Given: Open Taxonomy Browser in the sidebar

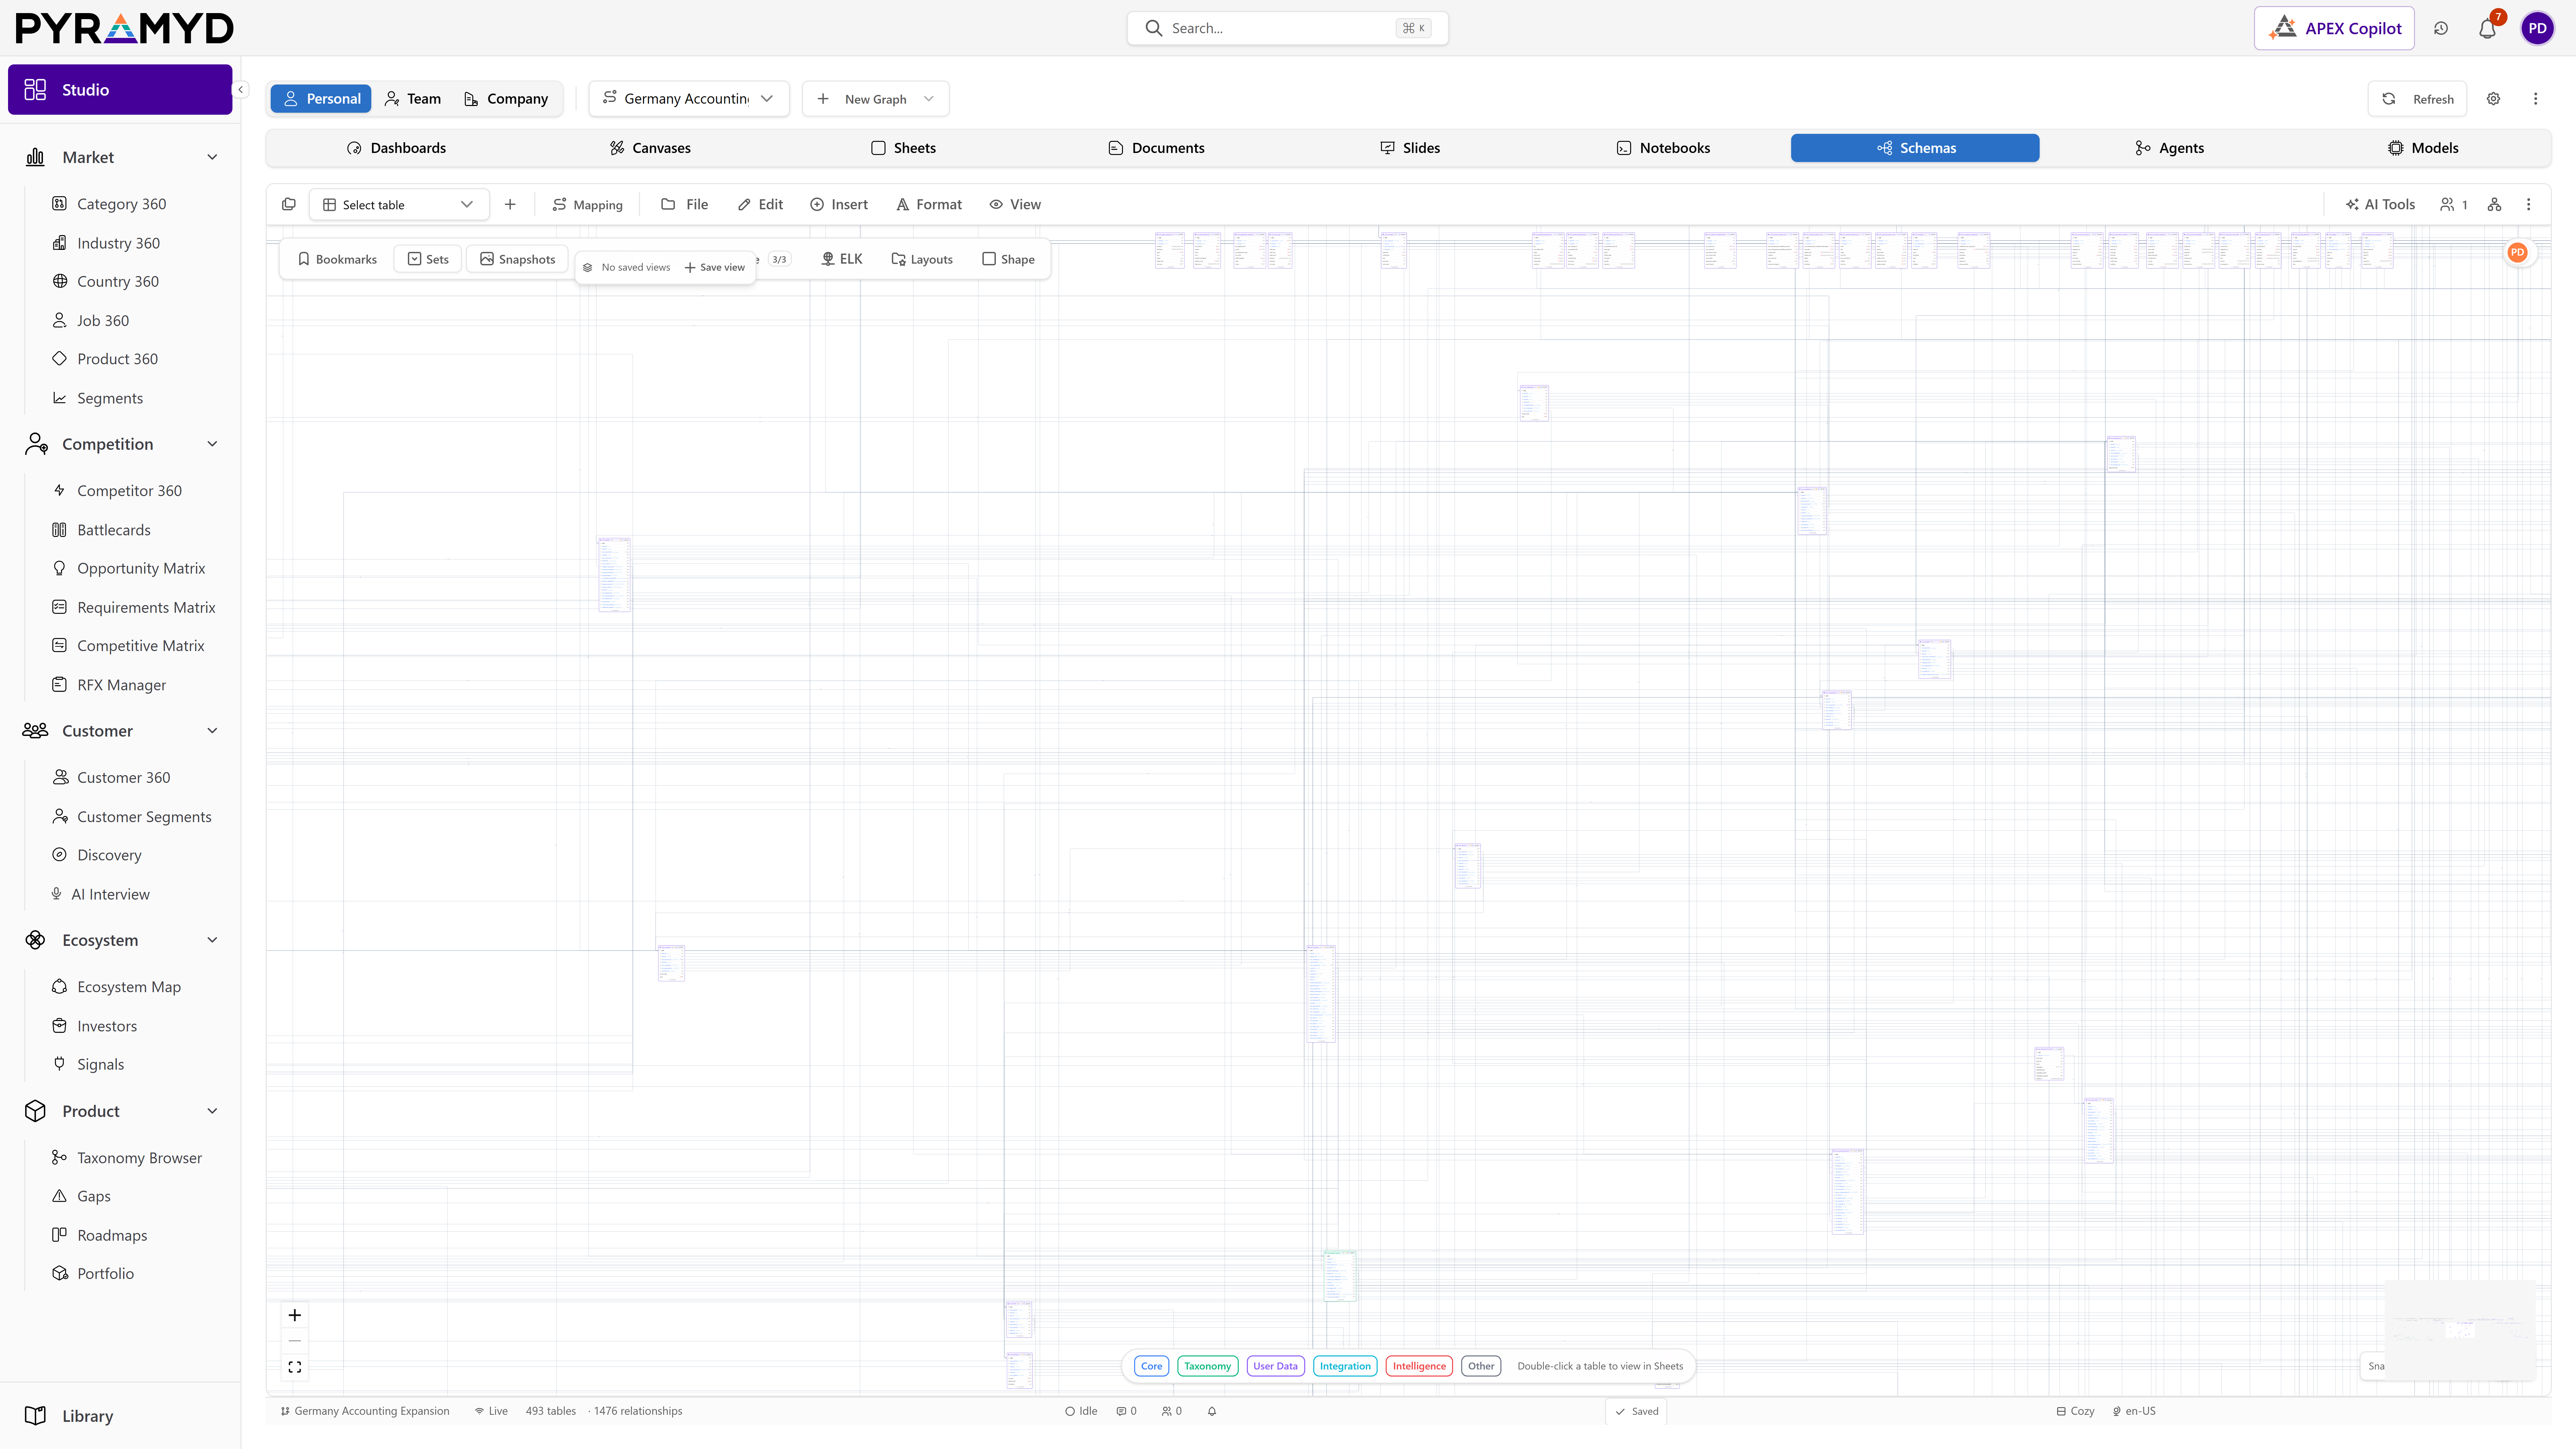Looking at the screenshot, I should coord(139,1158).
